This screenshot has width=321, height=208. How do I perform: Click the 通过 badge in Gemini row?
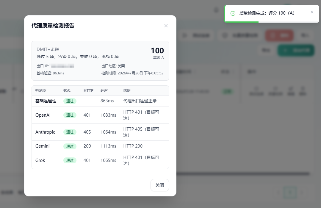click(x=70, y=146)
